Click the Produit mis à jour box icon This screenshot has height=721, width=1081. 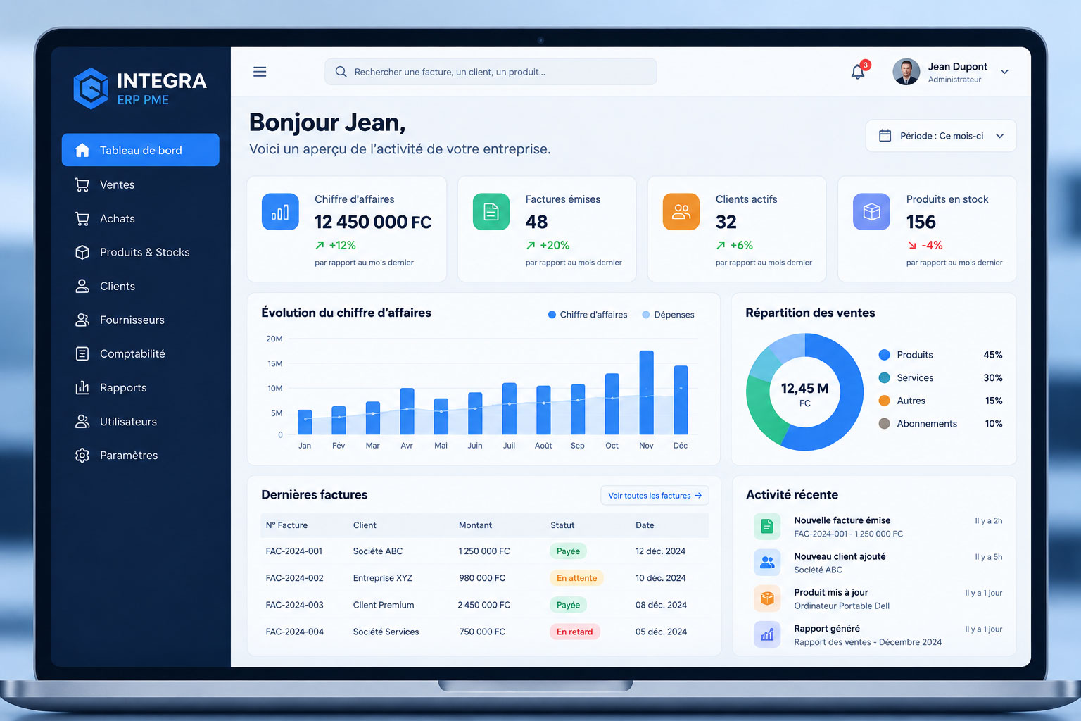[x=767, y=598]
